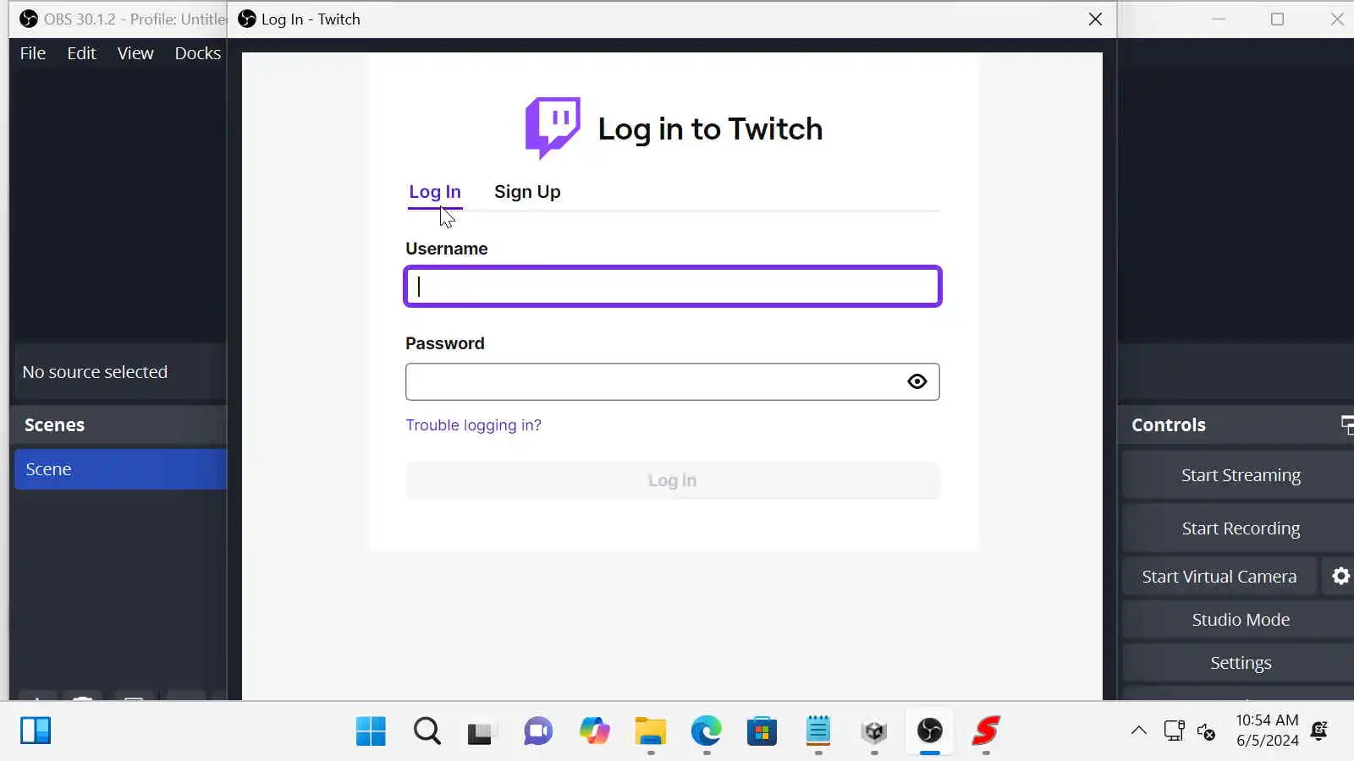This screenshot has width=1354, height=761.
Task: Open Copilot icon in taskbar
Action: click(x=595, y=731)
